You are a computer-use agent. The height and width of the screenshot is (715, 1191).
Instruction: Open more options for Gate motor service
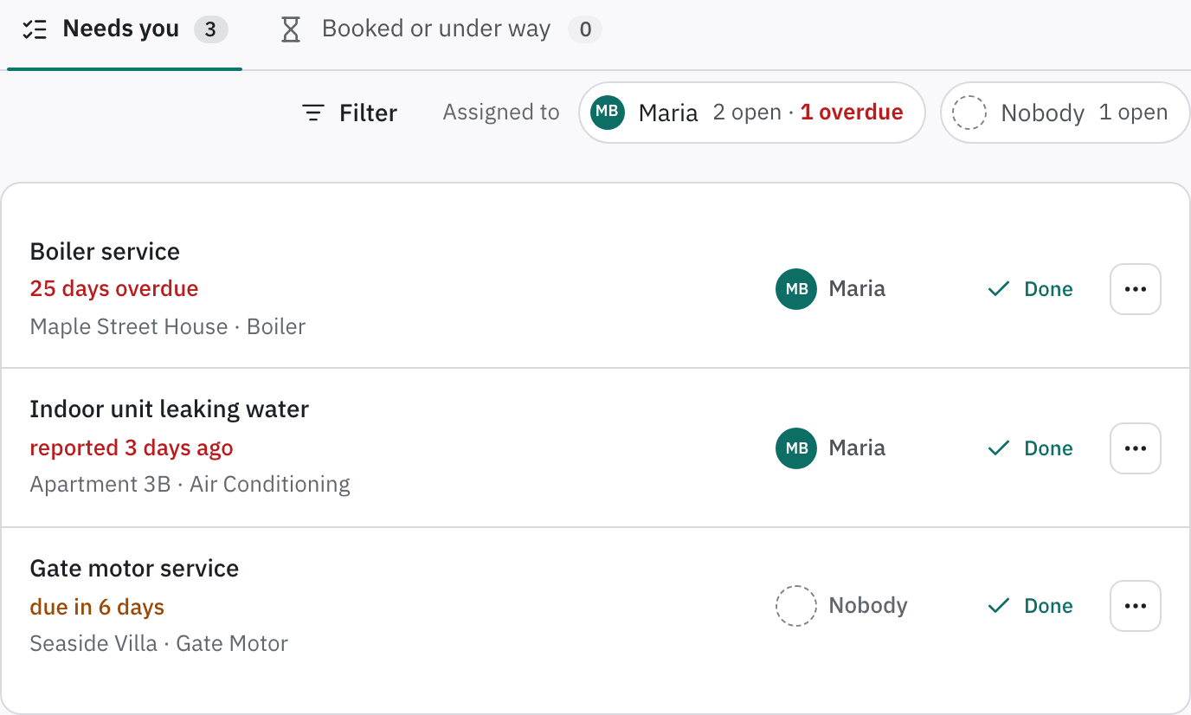point(1136,606)
